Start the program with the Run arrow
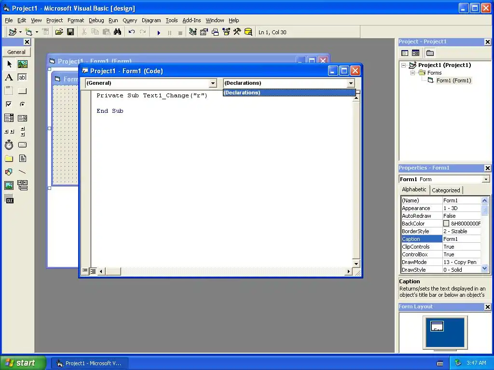This screenshot has height=370, width=494. pyautogui.click(x=159, y=32)
